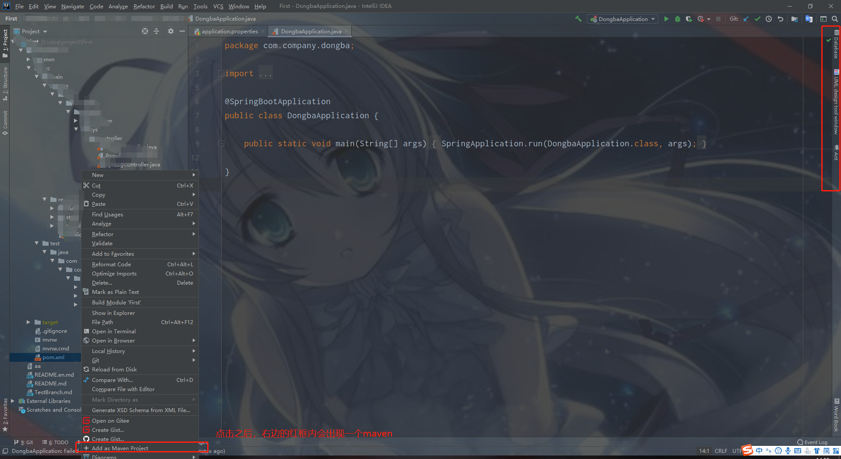The image size is (841, 459).
Task: Select mvnw.cmd file in tree
Action: 56,348
